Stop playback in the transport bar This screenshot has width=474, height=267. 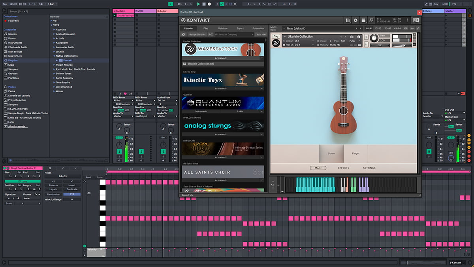coord(204,4)
